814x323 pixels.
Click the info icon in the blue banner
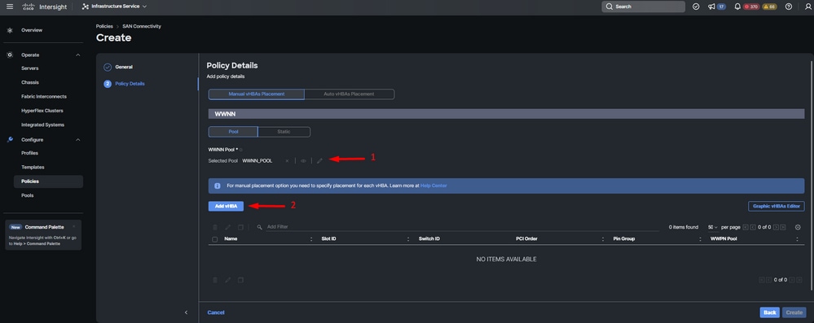pyautogui.click(x=218, y=186)
